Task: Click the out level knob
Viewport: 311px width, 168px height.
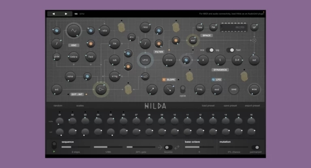Action: (254, 60)
